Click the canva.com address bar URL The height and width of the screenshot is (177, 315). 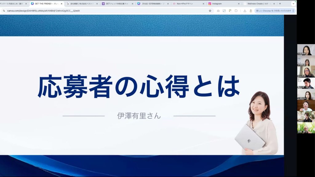43,10
